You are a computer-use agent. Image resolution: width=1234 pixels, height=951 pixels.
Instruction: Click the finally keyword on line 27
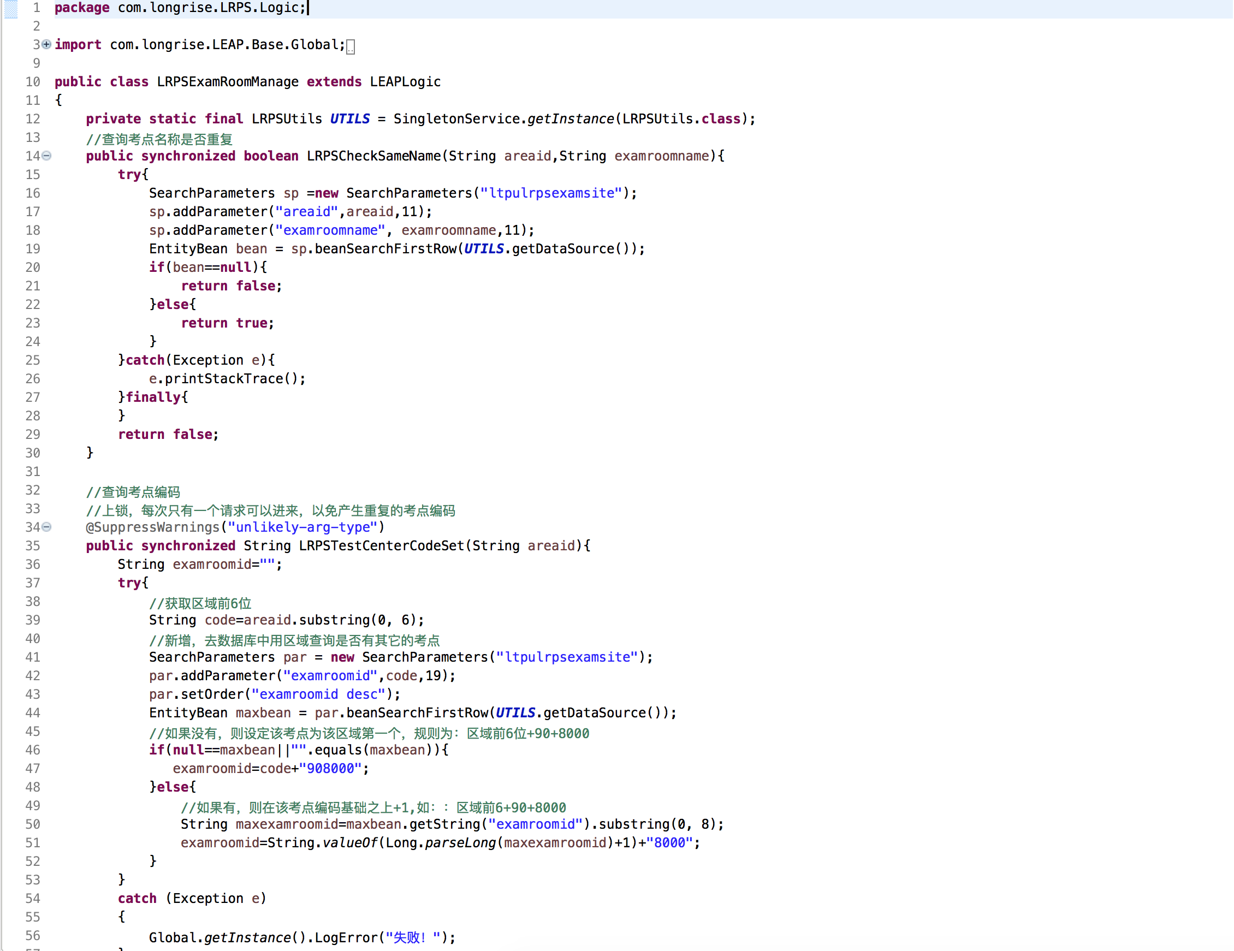coord(152,397)
